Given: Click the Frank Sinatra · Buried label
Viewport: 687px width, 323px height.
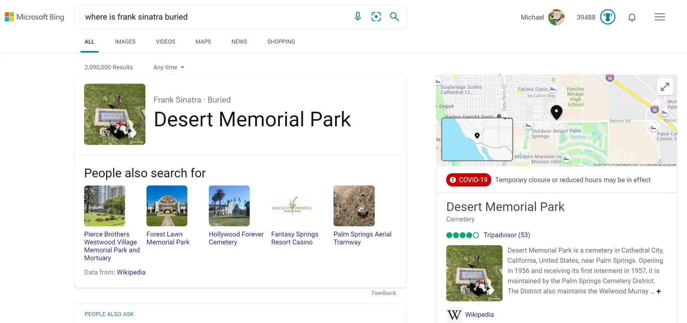Looking at the screenshot, I should click(x=192, y=100).
